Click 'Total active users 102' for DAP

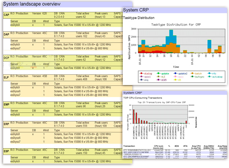pos(83,35)
